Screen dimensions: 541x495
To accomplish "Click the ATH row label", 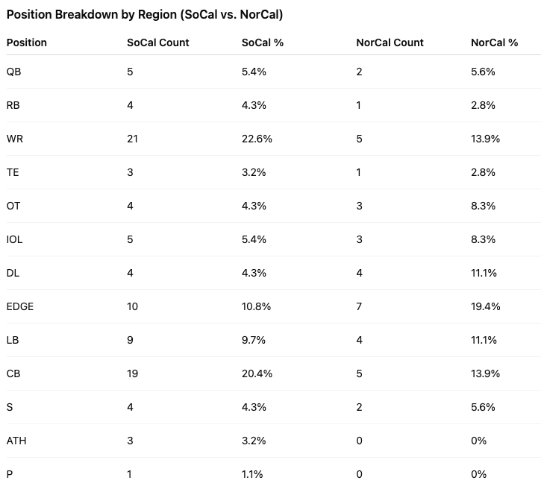I will [x=16, y=441].
